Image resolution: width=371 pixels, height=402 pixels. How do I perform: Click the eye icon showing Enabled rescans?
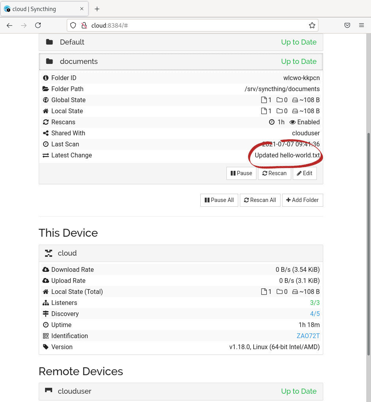(x=292, y=122)
